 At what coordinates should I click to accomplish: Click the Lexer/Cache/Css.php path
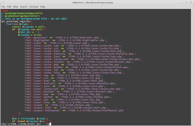(93, 48)
